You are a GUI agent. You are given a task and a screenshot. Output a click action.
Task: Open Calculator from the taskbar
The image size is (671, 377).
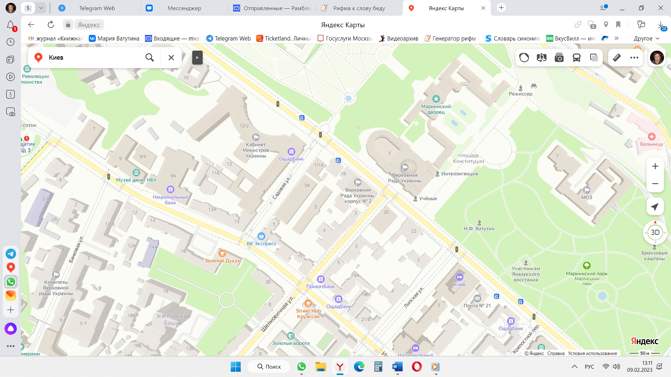pos(378,367)
